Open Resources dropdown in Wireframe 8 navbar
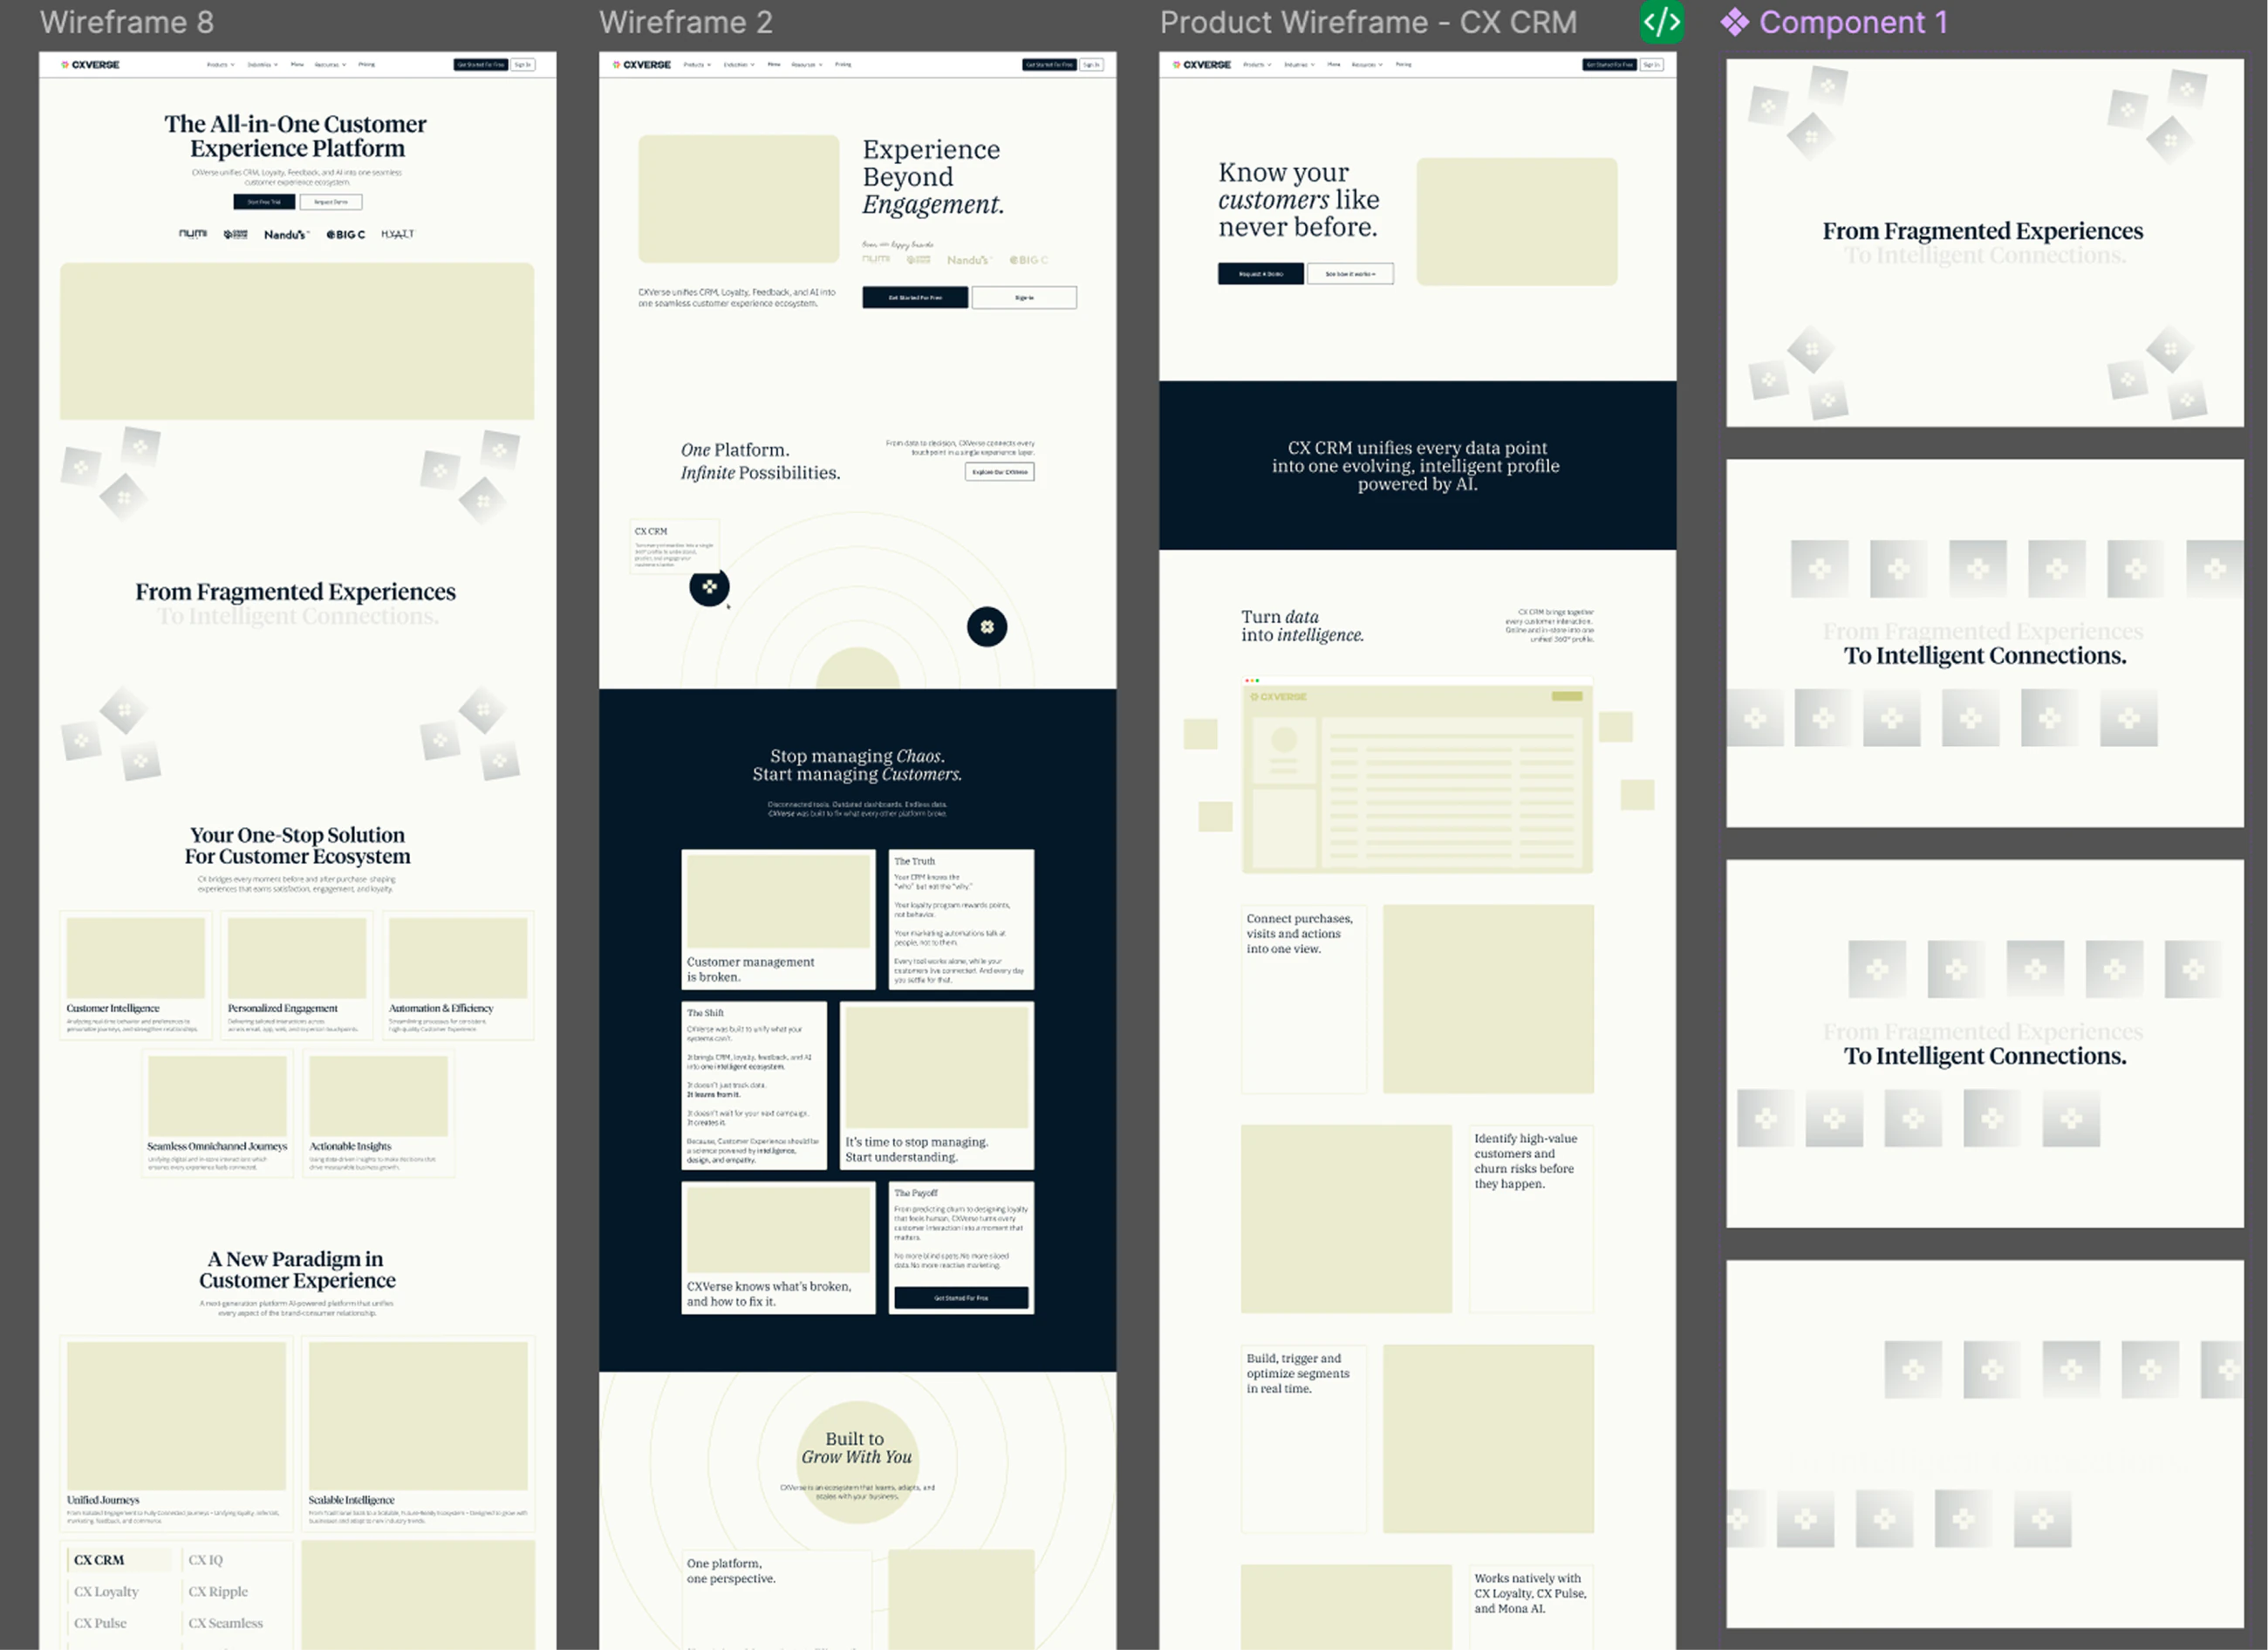Screen dimensions: 2268x1650 click(x=330, y=65)
